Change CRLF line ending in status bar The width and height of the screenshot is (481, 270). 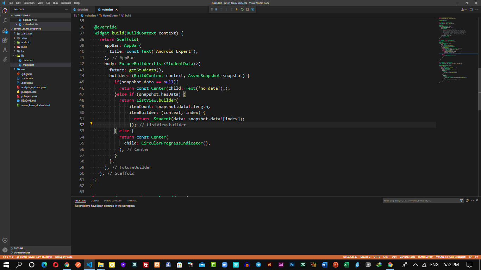(x=386, y=257)
